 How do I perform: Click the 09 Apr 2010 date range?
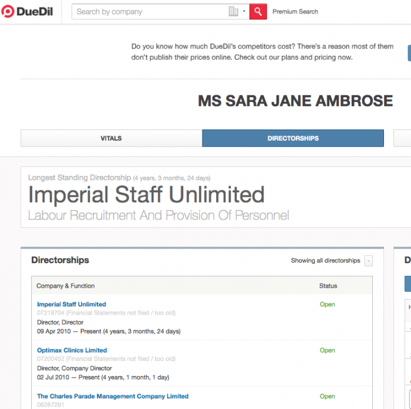[x=109, y=331]
